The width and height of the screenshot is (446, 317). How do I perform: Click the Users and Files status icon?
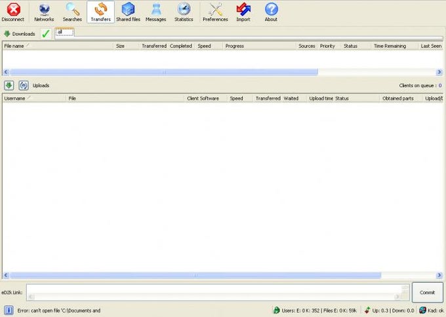coord(277,310)
